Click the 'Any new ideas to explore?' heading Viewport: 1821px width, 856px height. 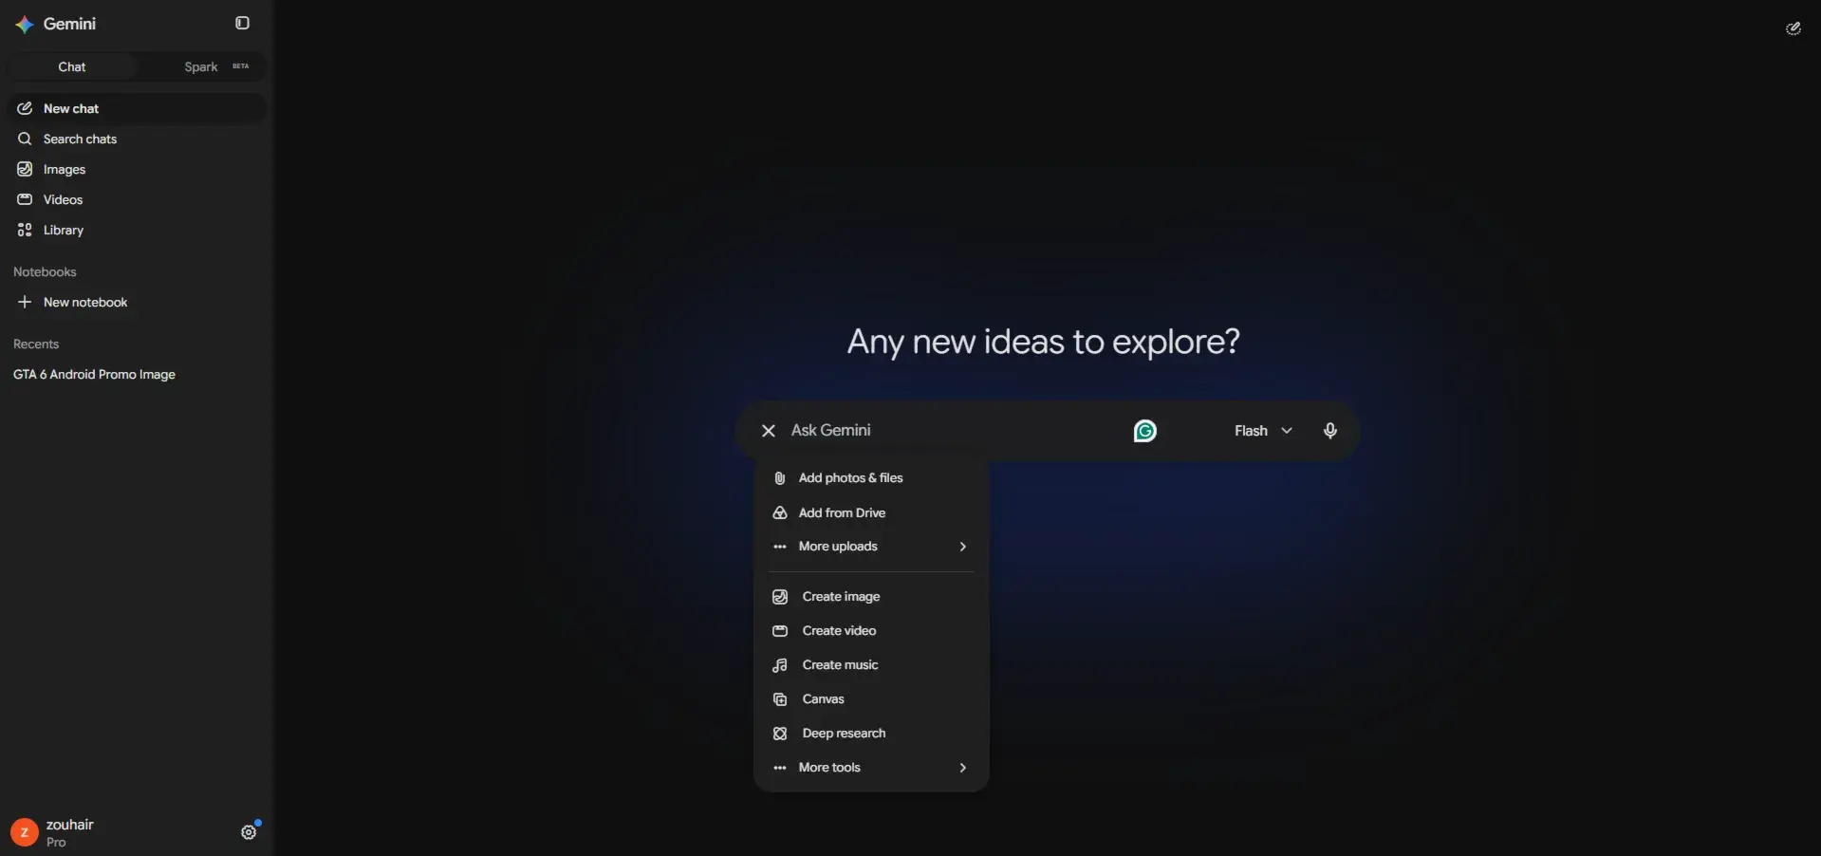pos(1043,342)
